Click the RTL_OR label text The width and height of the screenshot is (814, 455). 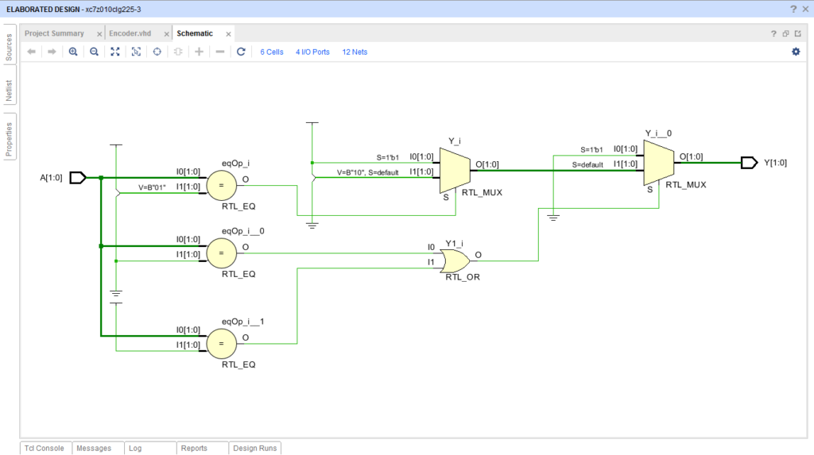[463, 277]
